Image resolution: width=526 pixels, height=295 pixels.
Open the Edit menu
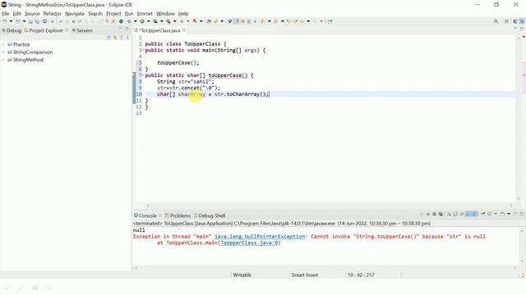(x=16, y=14)
